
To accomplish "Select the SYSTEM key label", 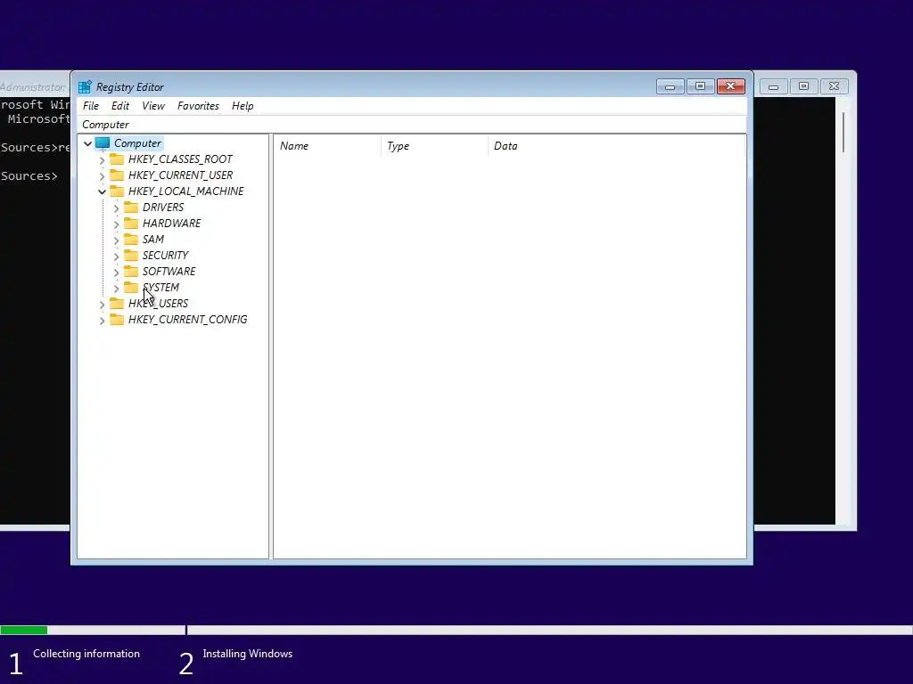I will pyautogui.click(x=160, y=288).
